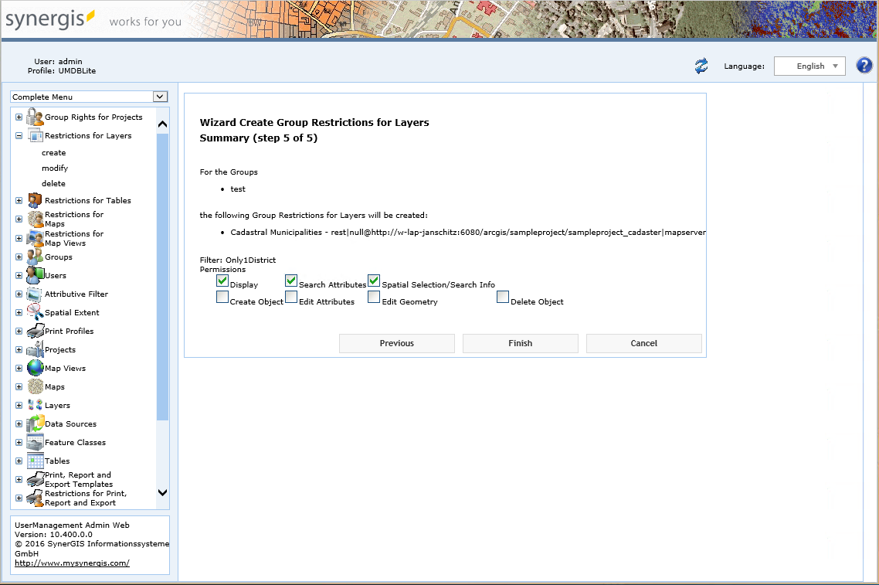Open the Language dropdown set to English
The height and width of the screenshot is (585, 879).
[809, 66]
